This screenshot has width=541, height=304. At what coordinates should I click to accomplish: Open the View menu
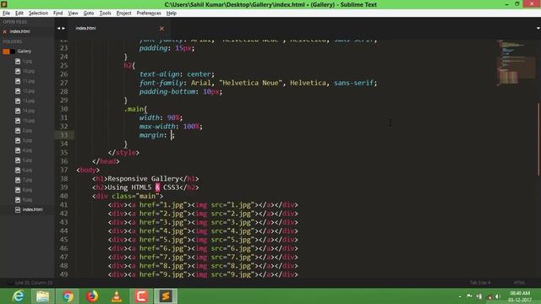[73, 14]
